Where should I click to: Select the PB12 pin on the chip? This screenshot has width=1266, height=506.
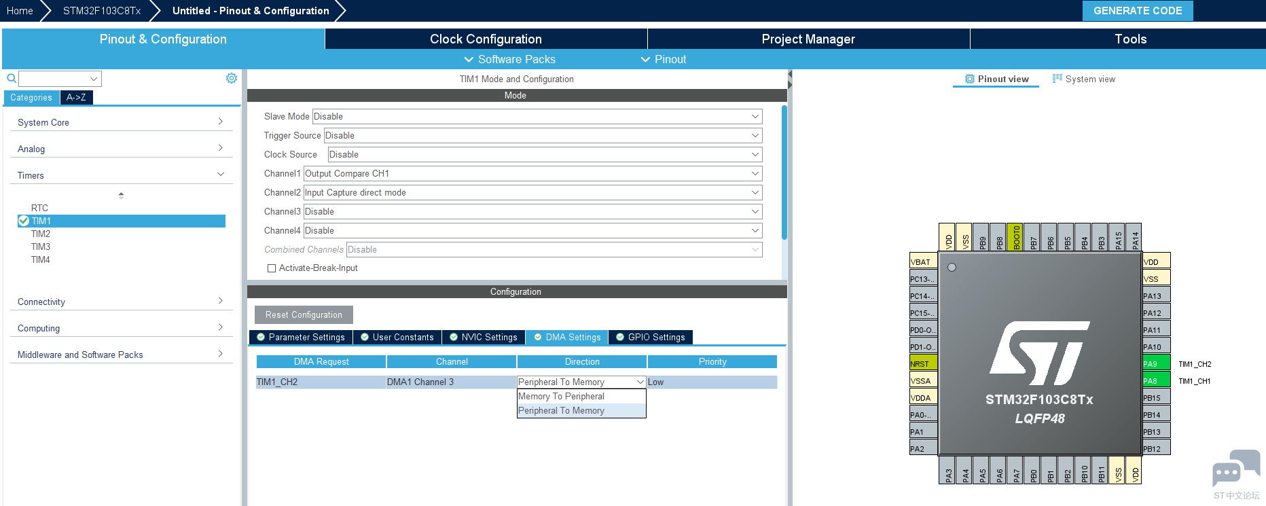tap(1156, 448)
